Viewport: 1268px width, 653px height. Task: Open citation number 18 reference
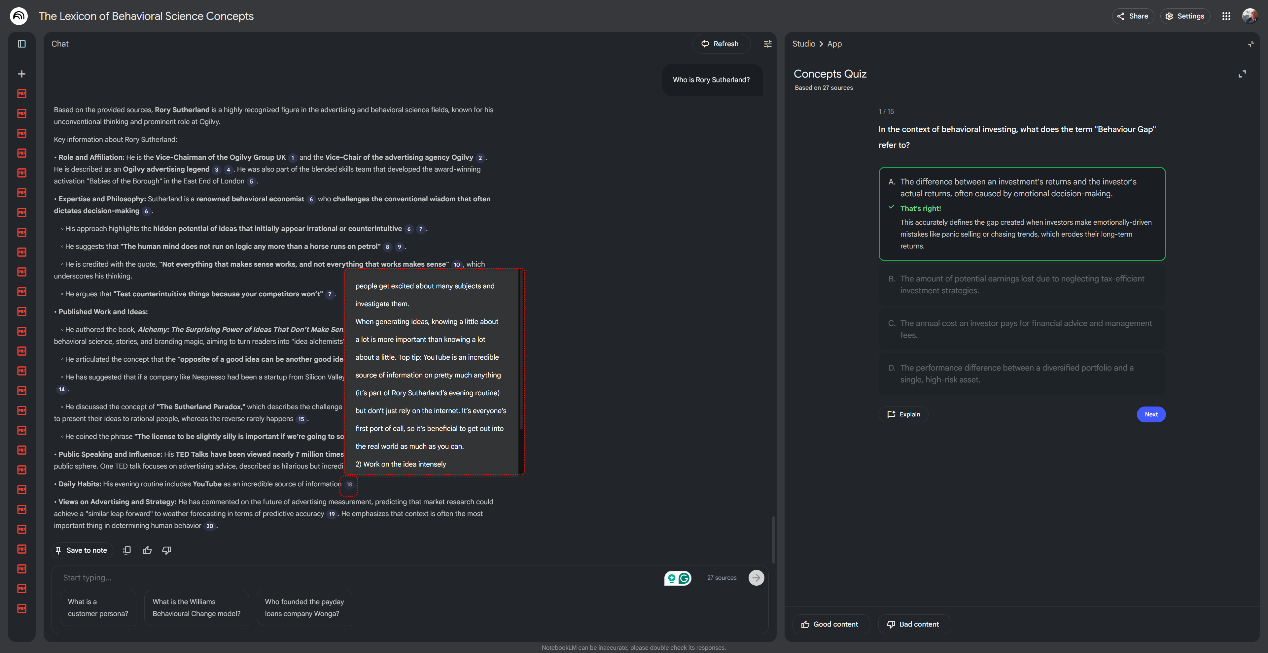(349, 484)
